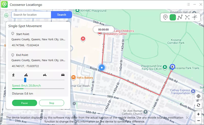Refresh the map with the reload icon

pyautogui.click(x=198, y=105)
